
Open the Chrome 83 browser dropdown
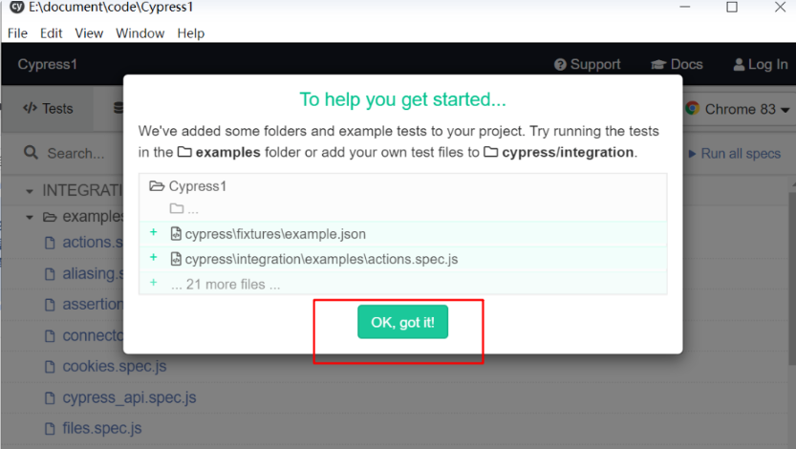[x=737, y=109]
